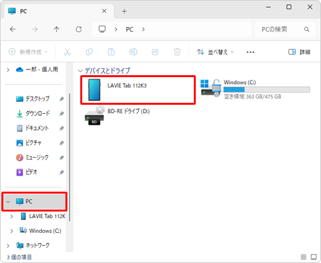This screenshot has height=263, width=321.
Task: Select PC in the navigation tree
Action: 34,201
